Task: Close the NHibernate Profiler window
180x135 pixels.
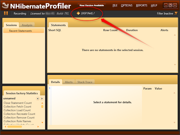Action: click(175, 5)
